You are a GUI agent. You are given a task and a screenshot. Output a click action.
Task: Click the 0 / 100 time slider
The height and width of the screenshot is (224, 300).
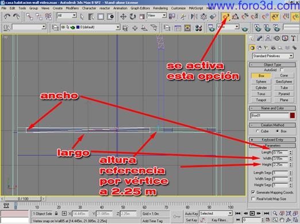click(x=23, y=199)
